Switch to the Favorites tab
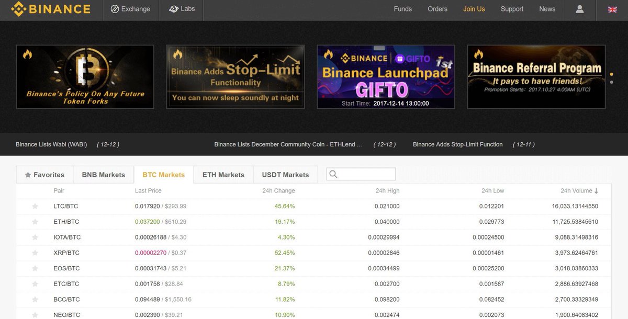 tap(44, 175)
